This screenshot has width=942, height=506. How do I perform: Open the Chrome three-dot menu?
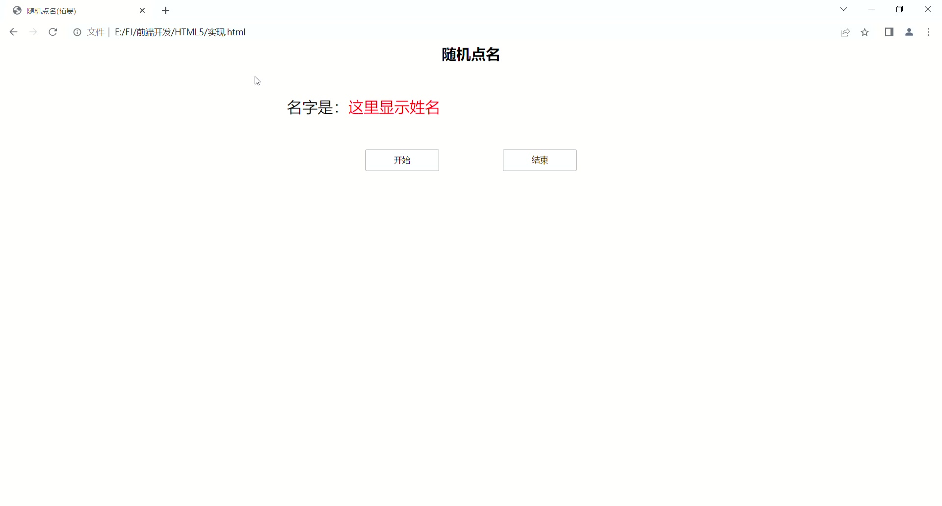(928, 32)
